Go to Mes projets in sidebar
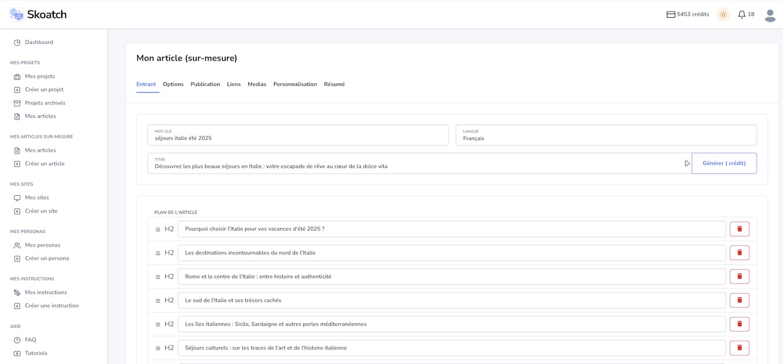Image resolution: width=783 pixels, height=364 pixels. tap(40, 76)
